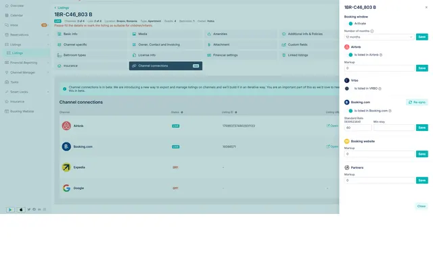Focus the Booking website Markup field
Image resolution: width=433 pixels, height=270 pixels.
(379, 154)
